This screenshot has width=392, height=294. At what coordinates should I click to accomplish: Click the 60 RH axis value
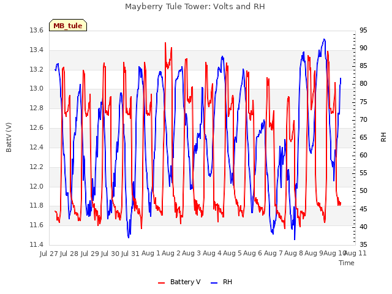click(x=363, y=155)
